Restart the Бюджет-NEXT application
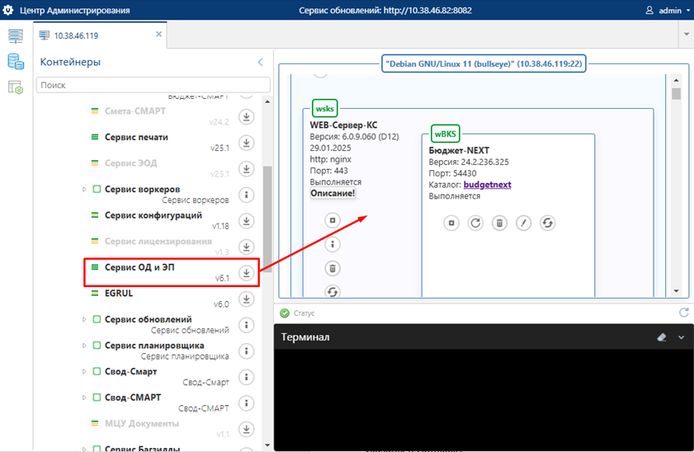The image size is (694, 452). (475, 223)
